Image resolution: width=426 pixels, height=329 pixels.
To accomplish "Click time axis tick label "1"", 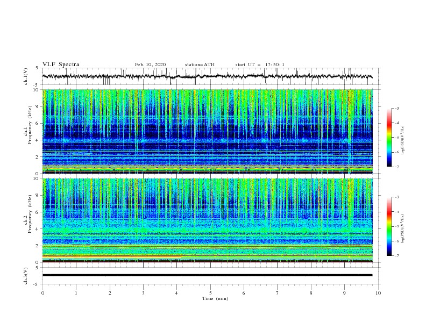I will click(76, 293).
